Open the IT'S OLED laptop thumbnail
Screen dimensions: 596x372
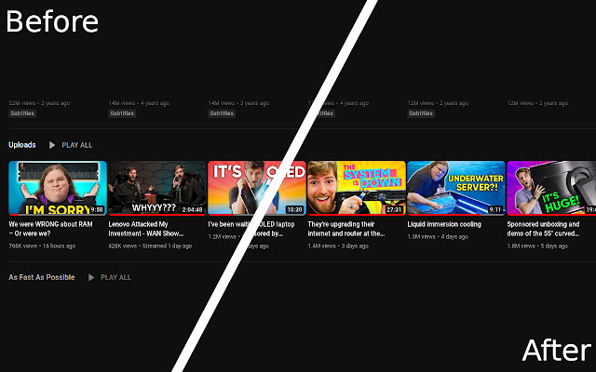pyautogui.click(x=257, y=188)
